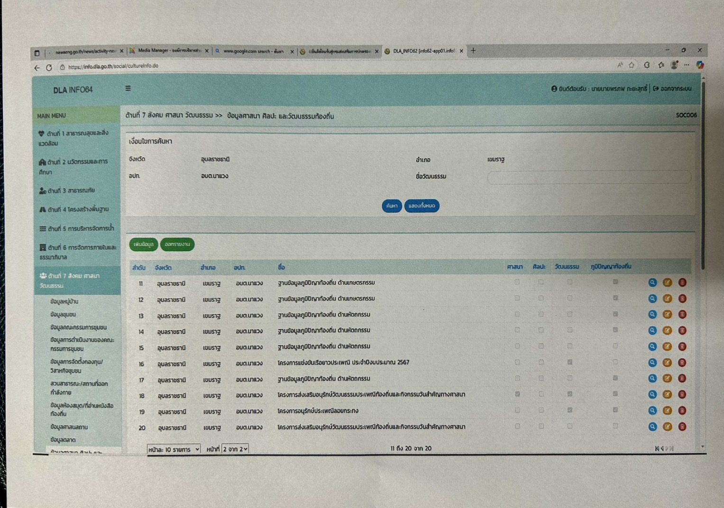Screen dimensions: 724x508
Task: Click the favorites star icon in address bar
Action: click(632, 65)
